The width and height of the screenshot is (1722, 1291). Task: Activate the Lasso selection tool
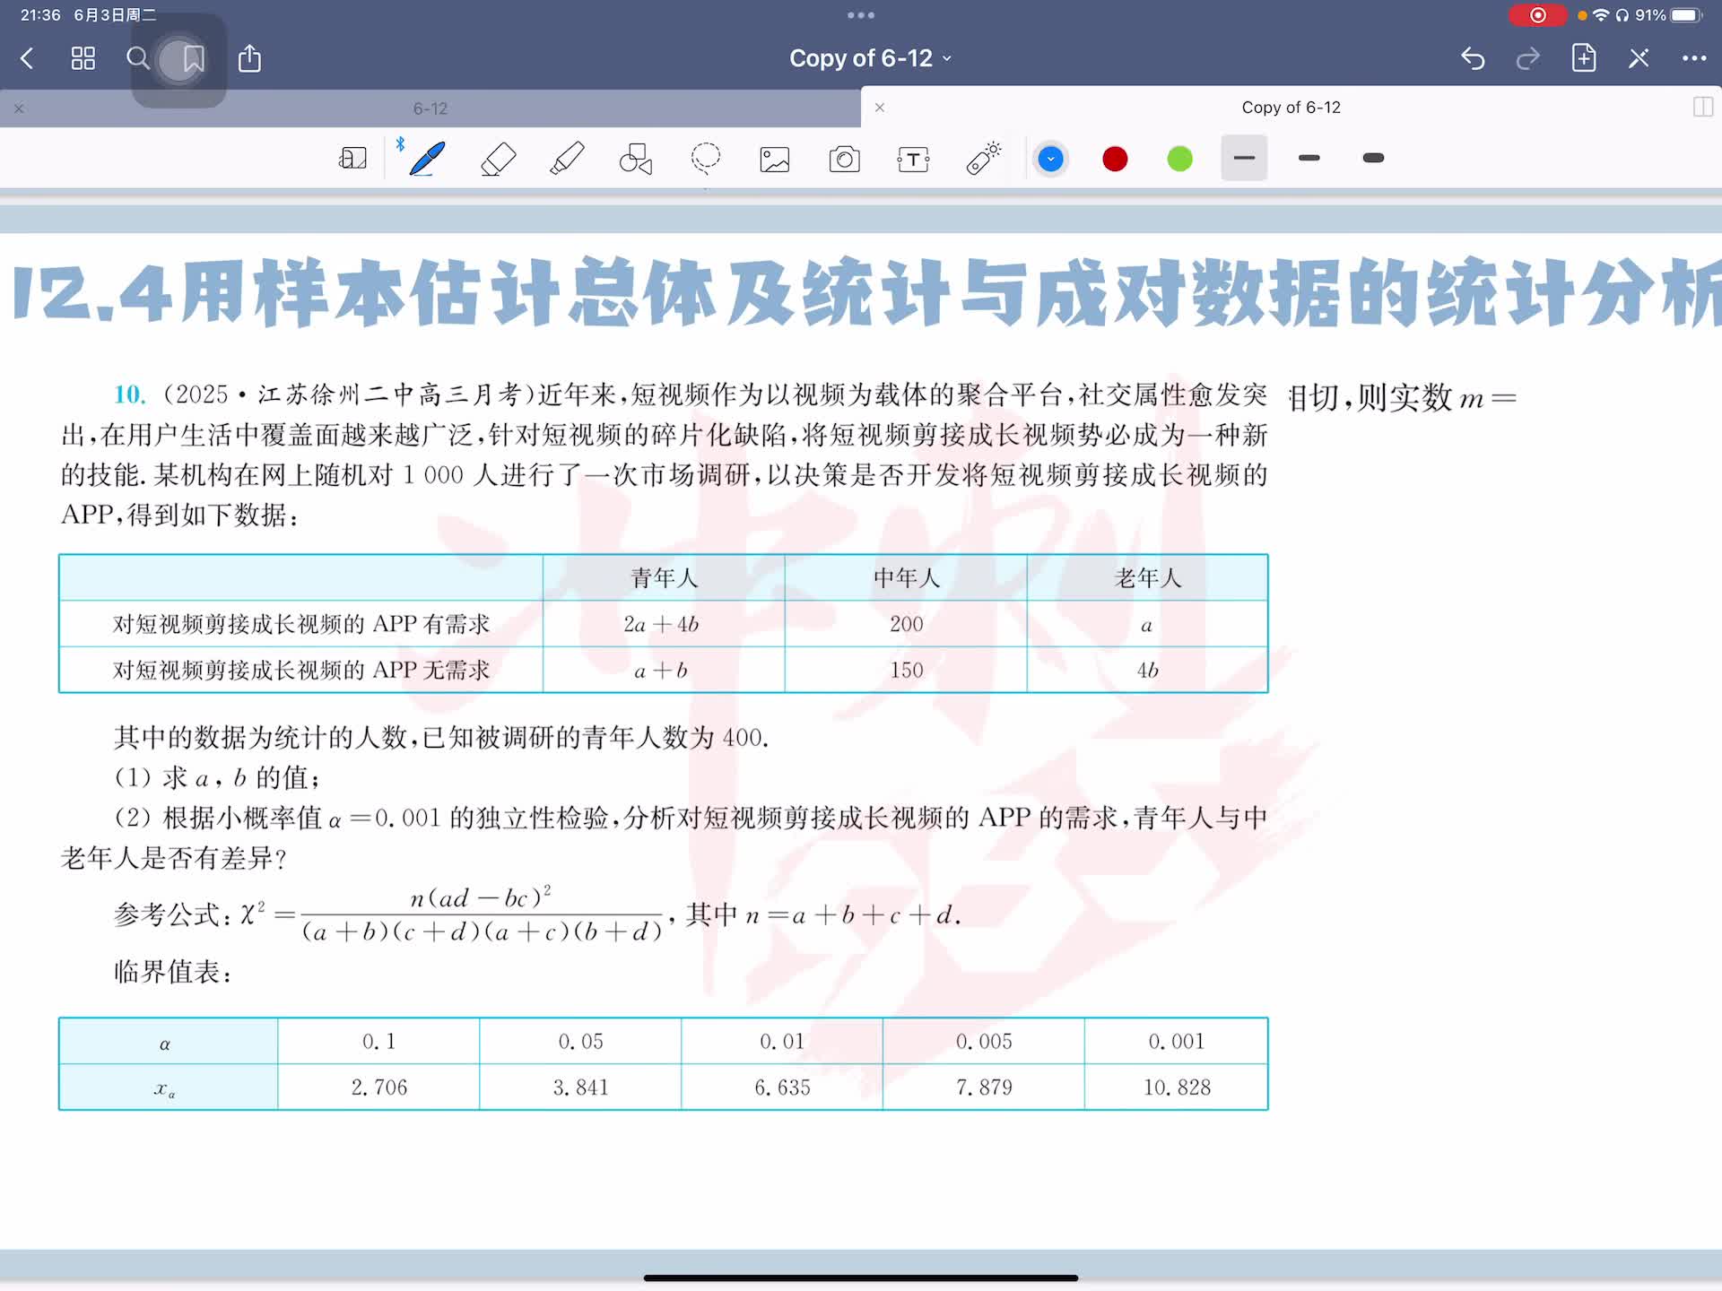click(706, 159)
